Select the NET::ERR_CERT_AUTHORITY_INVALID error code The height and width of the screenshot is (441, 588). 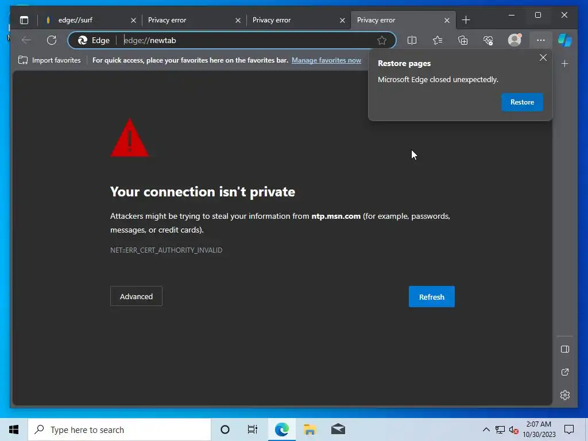pyautogui.click(x=166, y=250)
